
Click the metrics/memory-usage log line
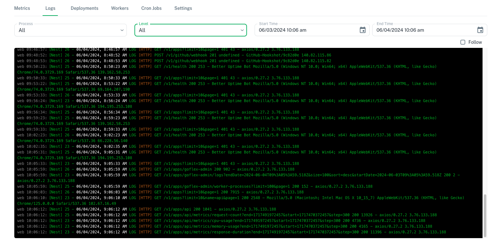[225, 226]
